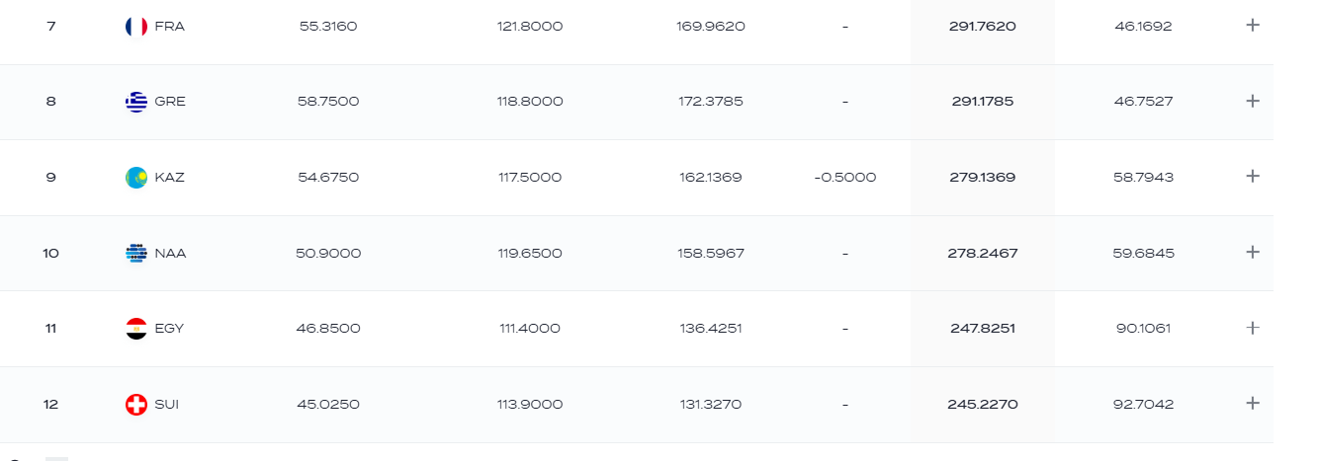Viewport: 1319px width, 461px height.
Task: Click the Egypt flag icon
Action: coord(136,329)
